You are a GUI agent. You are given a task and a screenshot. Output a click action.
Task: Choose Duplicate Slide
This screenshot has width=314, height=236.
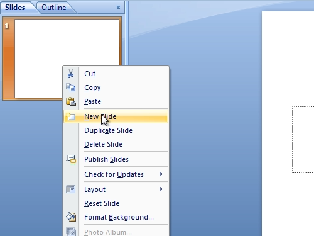tap(116, 130)
